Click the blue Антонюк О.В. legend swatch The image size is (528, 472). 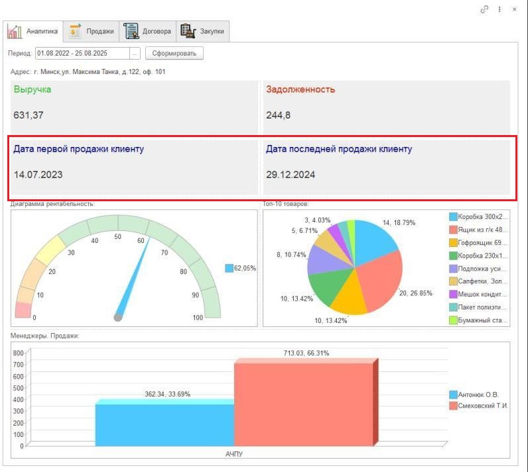click(x=453, y=395)
